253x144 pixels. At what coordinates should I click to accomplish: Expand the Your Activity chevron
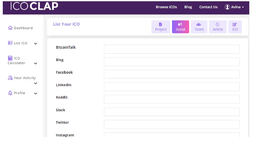pos(35,83)
